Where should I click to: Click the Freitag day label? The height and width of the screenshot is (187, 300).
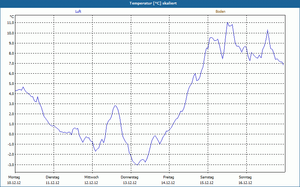168,177
